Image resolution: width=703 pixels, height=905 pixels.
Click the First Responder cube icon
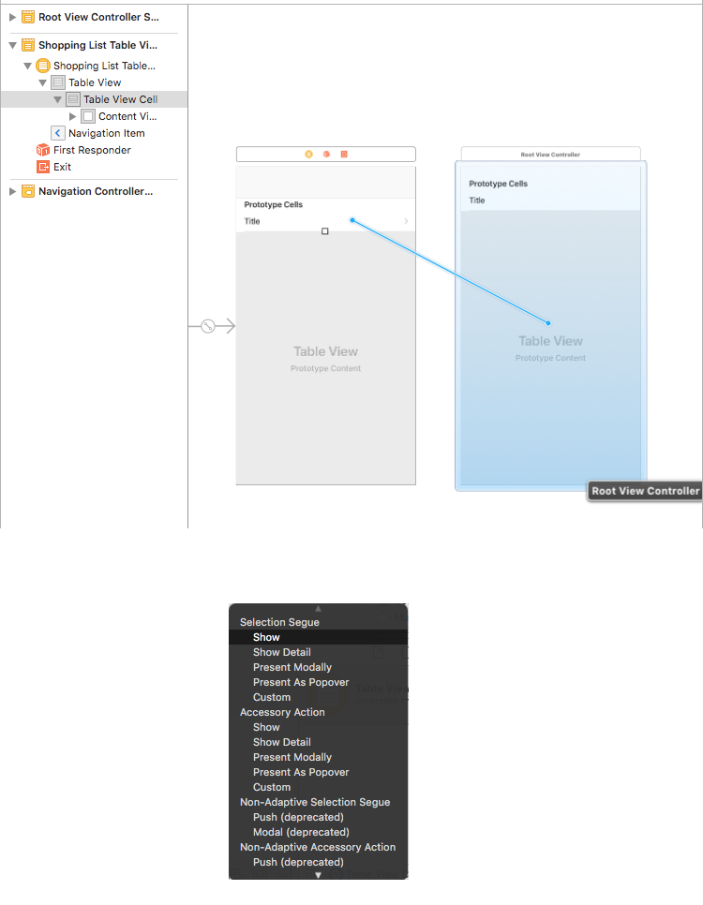click(x=43, y=150)
